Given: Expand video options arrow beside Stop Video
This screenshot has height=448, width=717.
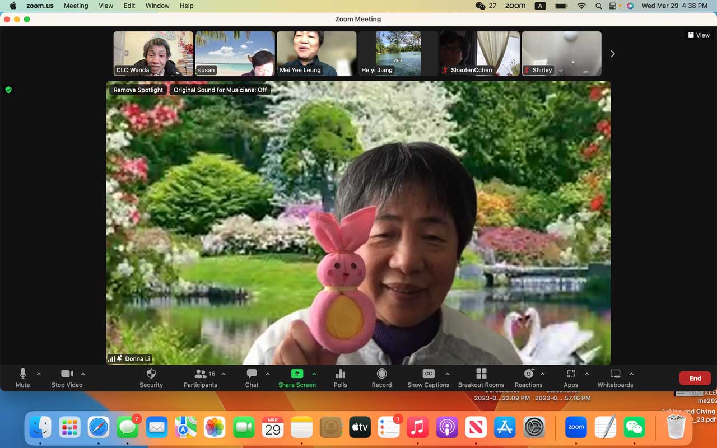Looking at the screenshot, I should (83, 374).
